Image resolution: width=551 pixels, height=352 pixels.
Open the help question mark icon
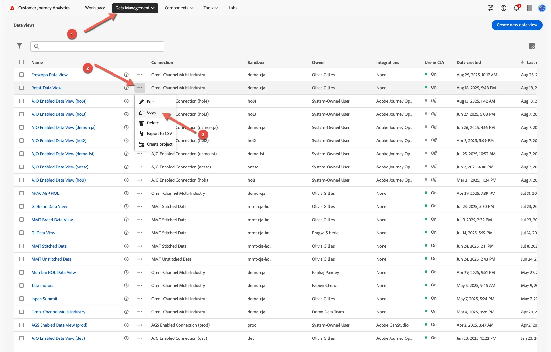pyautogui.click(x=503, y=8)
